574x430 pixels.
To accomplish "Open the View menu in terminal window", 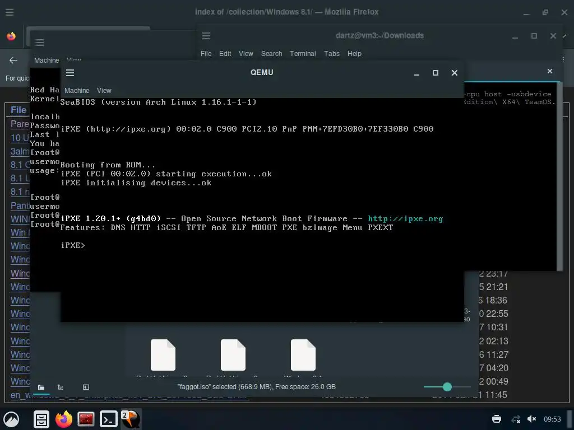I will click(x=246, y=53).
